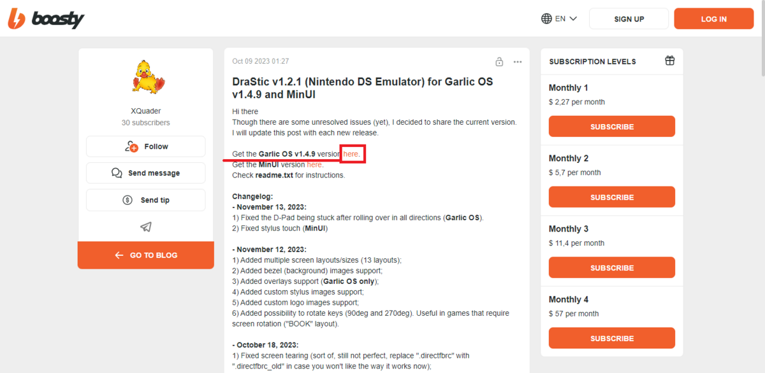This screenshot has width=765, height=373.
Task: Click the '$ 2,27 per month' price
Action: point(577,102)
